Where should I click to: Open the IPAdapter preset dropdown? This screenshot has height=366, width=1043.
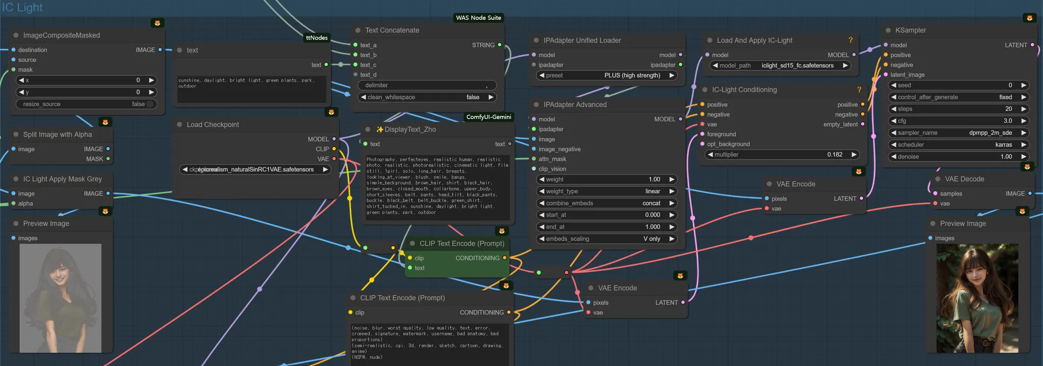[607, 75]
